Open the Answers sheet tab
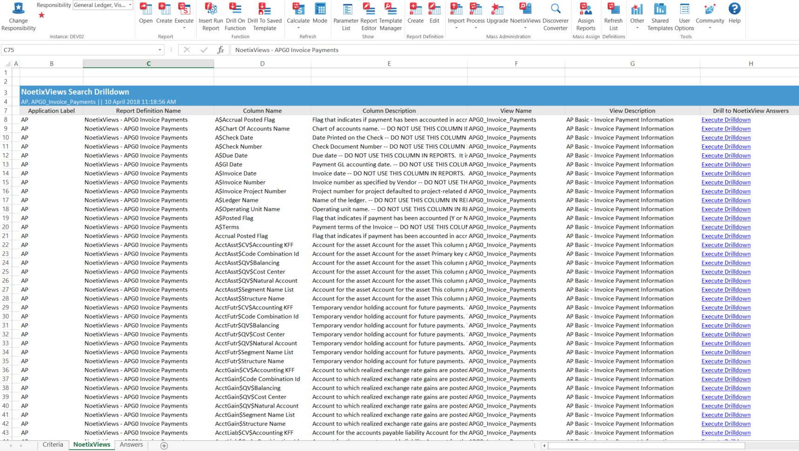The image size is (799, 451). tap(131, 444)
